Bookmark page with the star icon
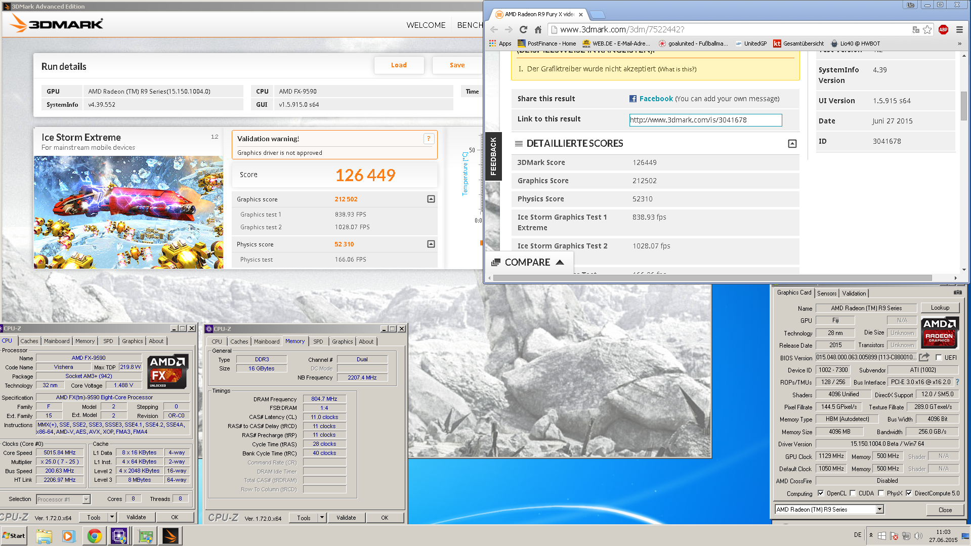The image size is (971, 546). 927,30
